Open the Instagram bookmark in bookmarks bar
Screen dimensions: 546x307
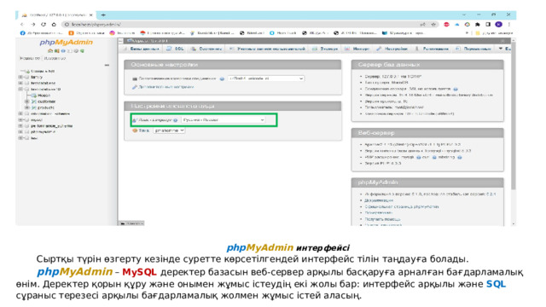122,32
